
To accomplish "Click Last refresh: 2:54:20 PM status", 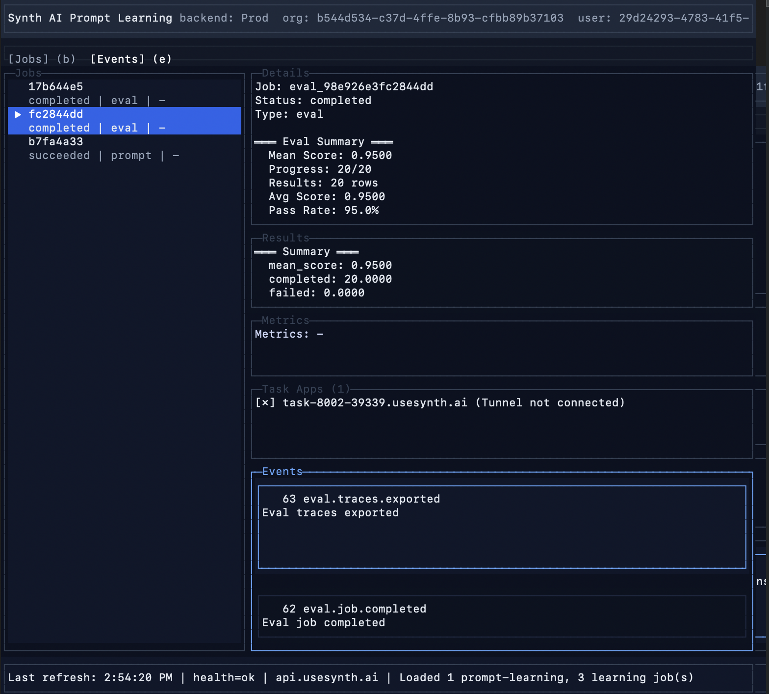I will point(90,677).
